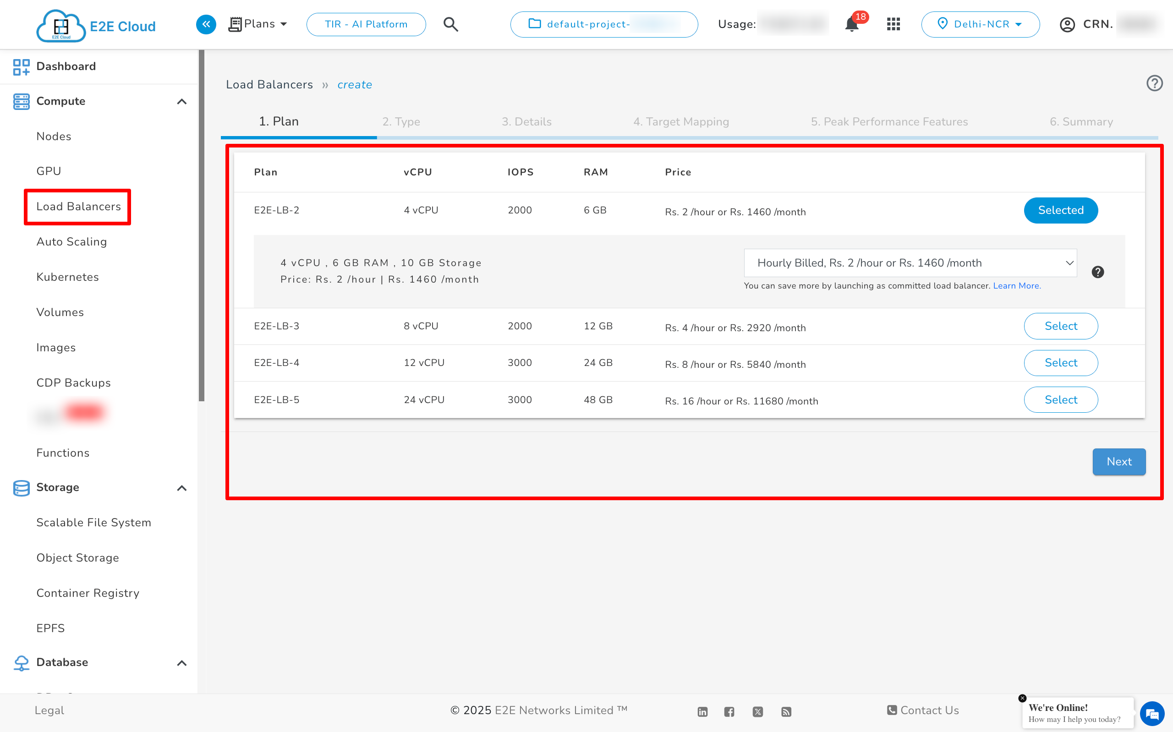Open EPFS in sidebar
Screen dimensions: 1173x732
pyautogui.click(x=50, y=628)
